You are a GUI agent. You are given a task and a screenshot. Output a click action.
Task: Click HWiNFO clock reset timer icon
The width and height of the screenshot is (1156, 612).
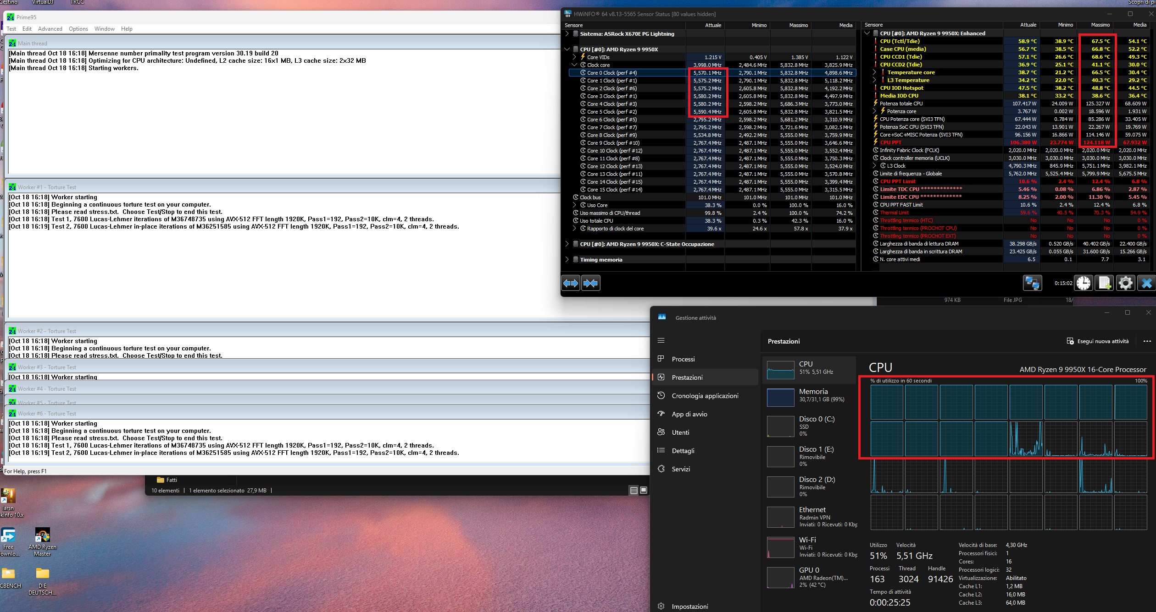1084,283
